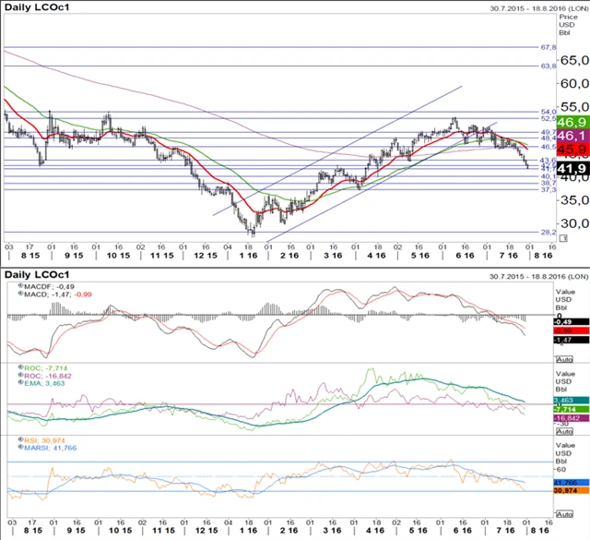Click the icon beside green ROC -7,714
This screenshot has height=540, width=590.
[21, 367]
